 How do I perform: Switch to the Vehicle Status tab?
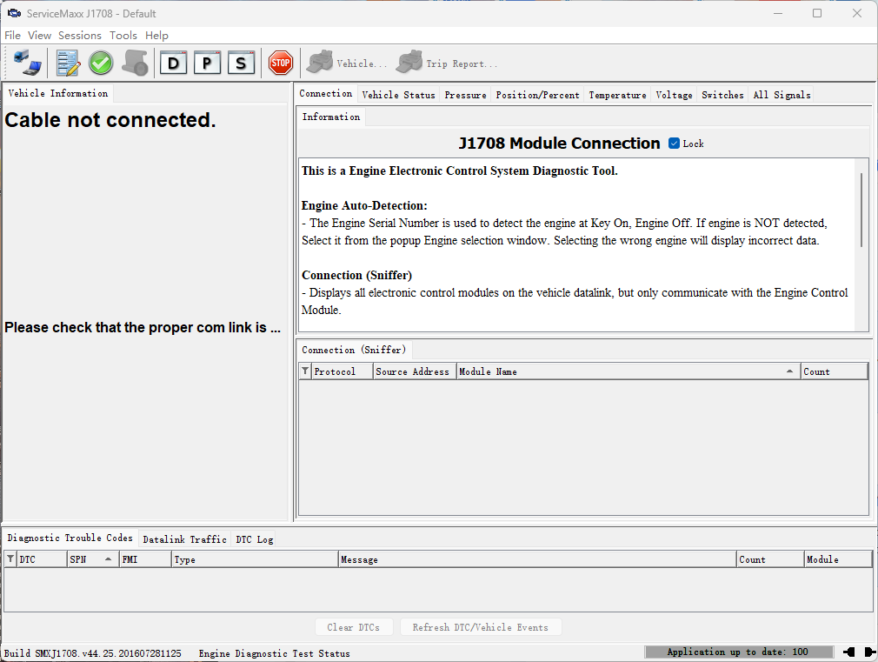(x=398, y=95)
